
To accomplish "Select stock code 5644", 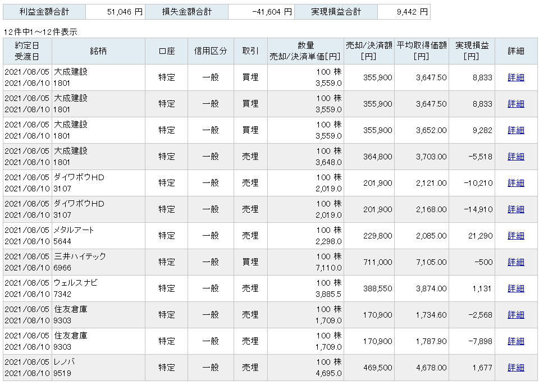I will tap(62, 241).
